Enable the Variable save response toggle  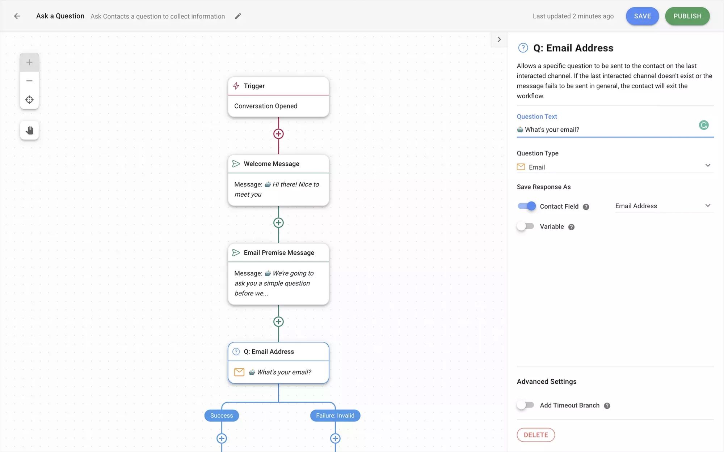[x=525, y=226]
